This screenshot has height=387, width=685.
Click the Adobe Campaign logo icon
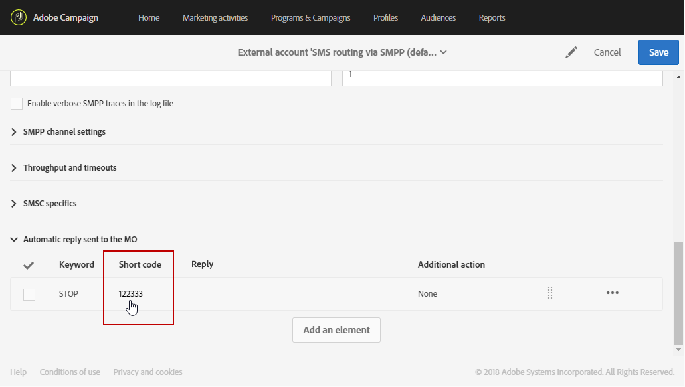[19, 17]
